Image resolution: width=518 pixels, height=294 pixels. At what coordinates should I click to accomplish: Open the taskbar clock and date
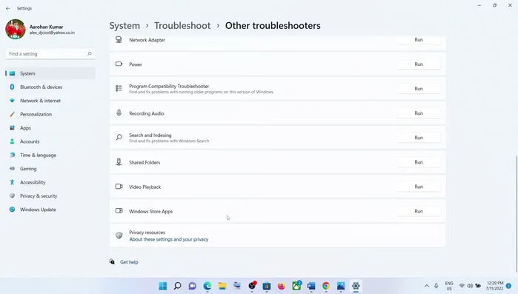[x=494, y=286]
